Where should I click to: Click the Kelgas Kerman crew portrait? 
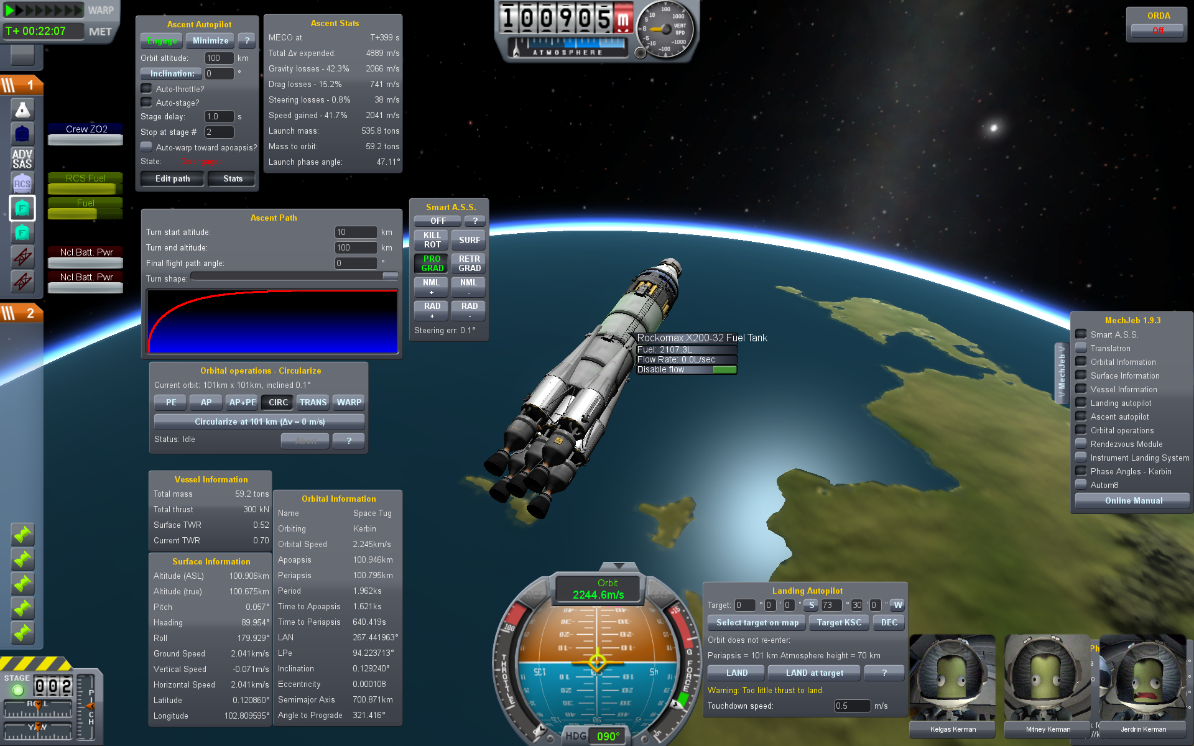(x=952, y=678)
